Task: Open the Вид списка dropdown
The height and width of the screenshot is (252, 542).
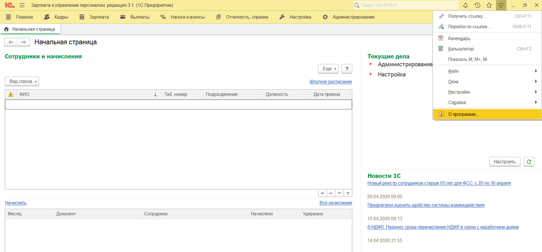Action: [x=22, y=82]
